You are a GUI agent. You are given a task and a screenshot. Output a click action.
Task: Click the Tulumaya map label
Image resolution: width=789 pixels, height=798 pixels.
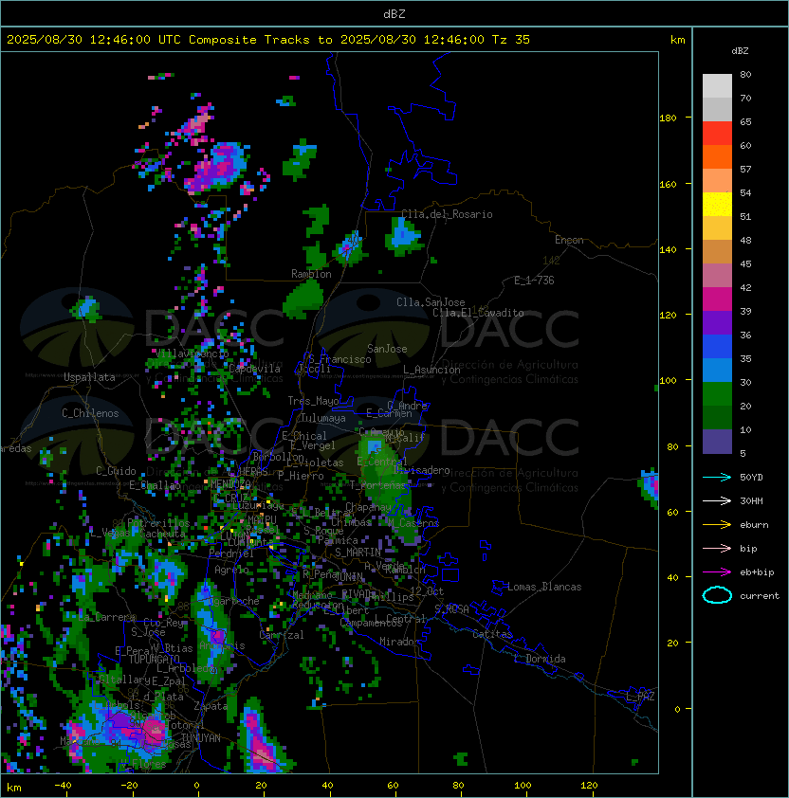[x=323, y=418]
